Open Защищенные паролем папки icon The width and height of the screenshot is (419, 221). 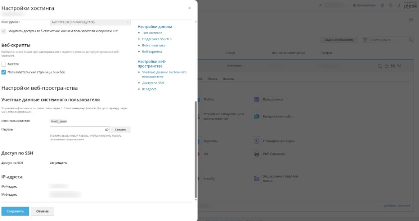[257, 178]
